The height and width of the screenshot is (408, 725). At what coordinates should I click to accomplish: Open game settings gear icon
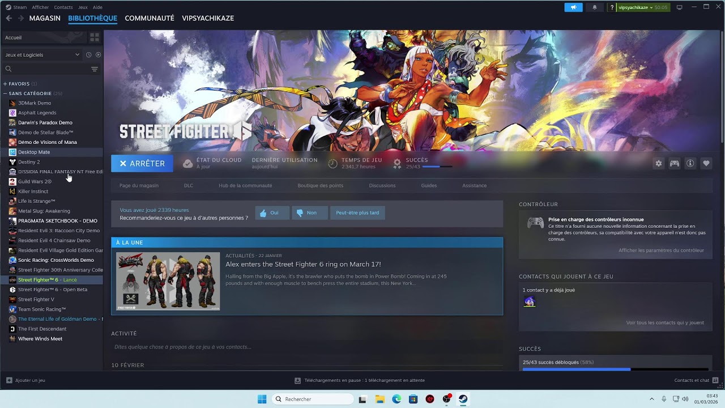pos(658,163)
